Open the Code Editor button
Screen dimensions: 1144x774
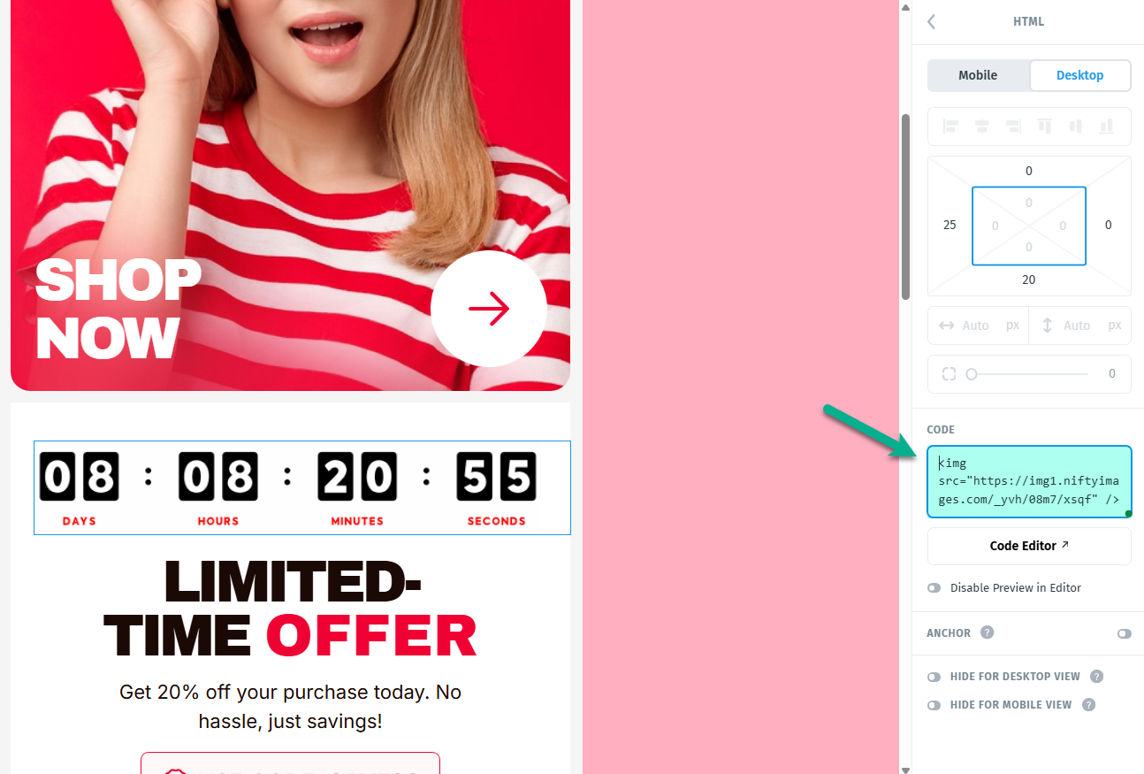coord(1029,546)
